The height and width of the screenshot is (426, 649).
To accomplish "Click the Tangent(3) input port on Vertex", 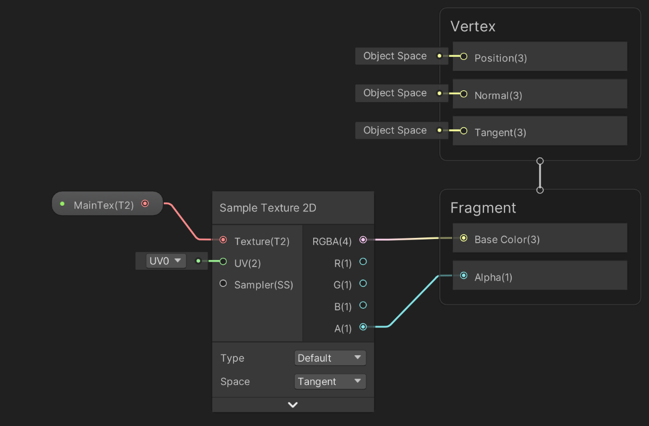I will point(463,130).
